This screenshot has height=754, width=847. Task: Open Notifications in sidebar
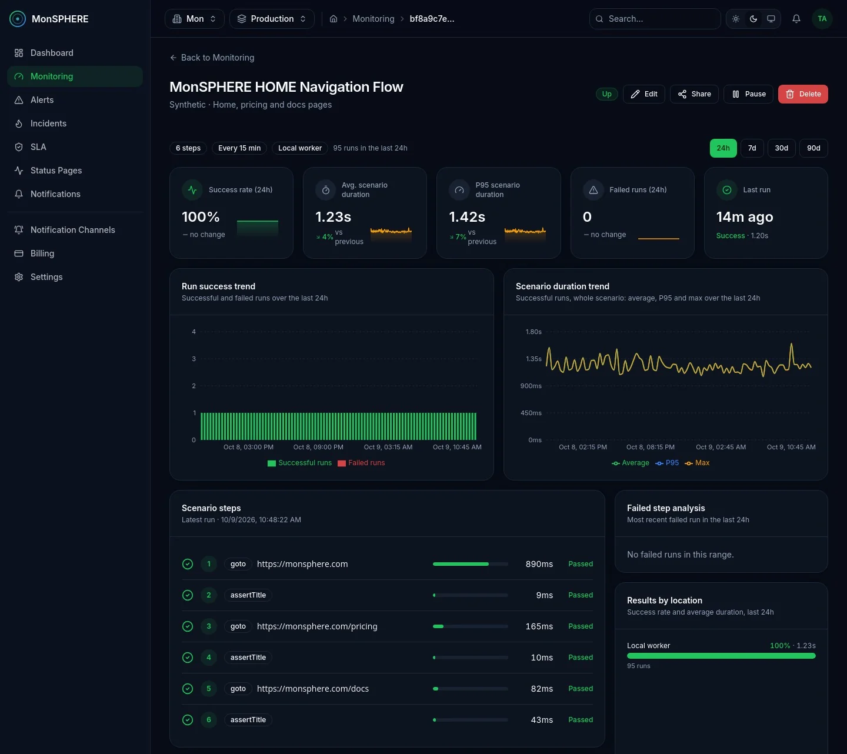tap(75, 194)
